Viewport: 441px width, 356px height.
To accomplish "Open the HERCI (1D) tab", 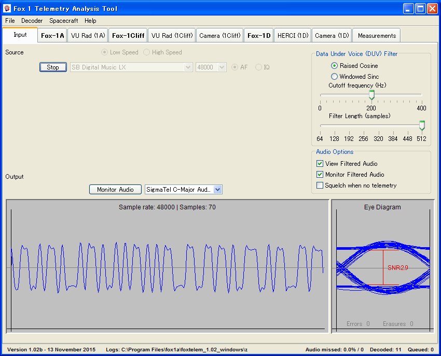I will pyautogui.click(x=293, y=36).
